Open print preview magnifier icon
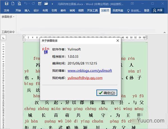This screenshot has height=129, width=168. 19,4
